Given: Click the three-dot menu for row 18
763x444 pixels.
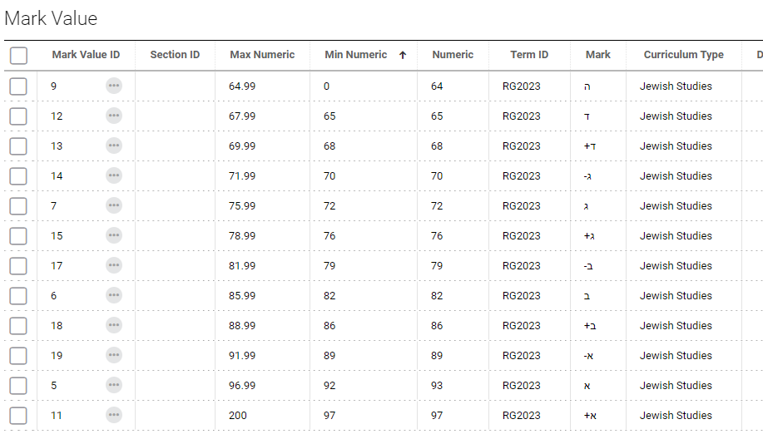Looking at the screenshot, I should 114,325.
